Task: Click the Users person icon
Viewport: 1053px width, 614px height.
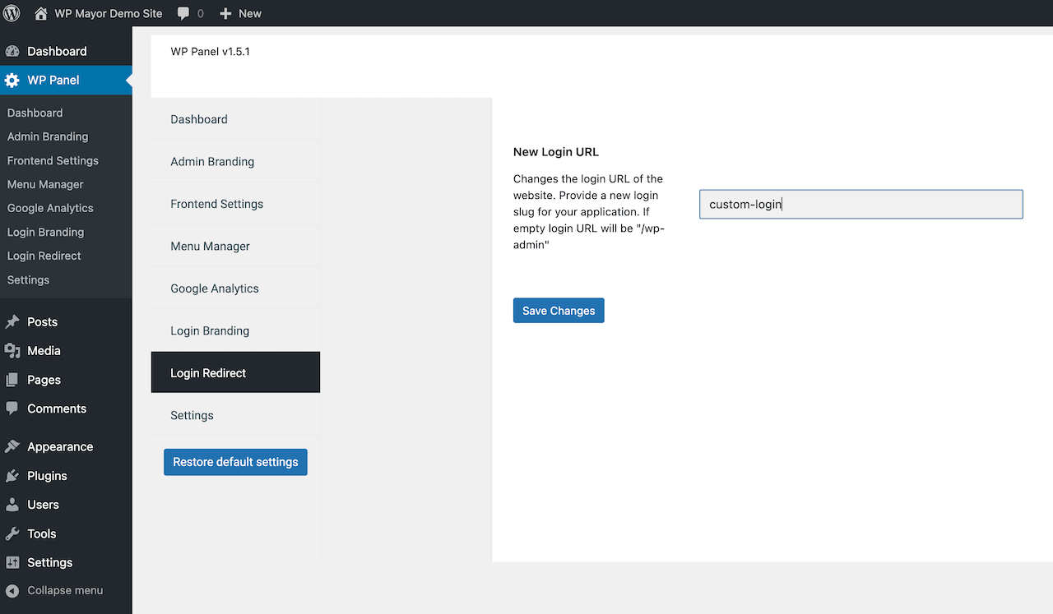Action: coord(12,505)
